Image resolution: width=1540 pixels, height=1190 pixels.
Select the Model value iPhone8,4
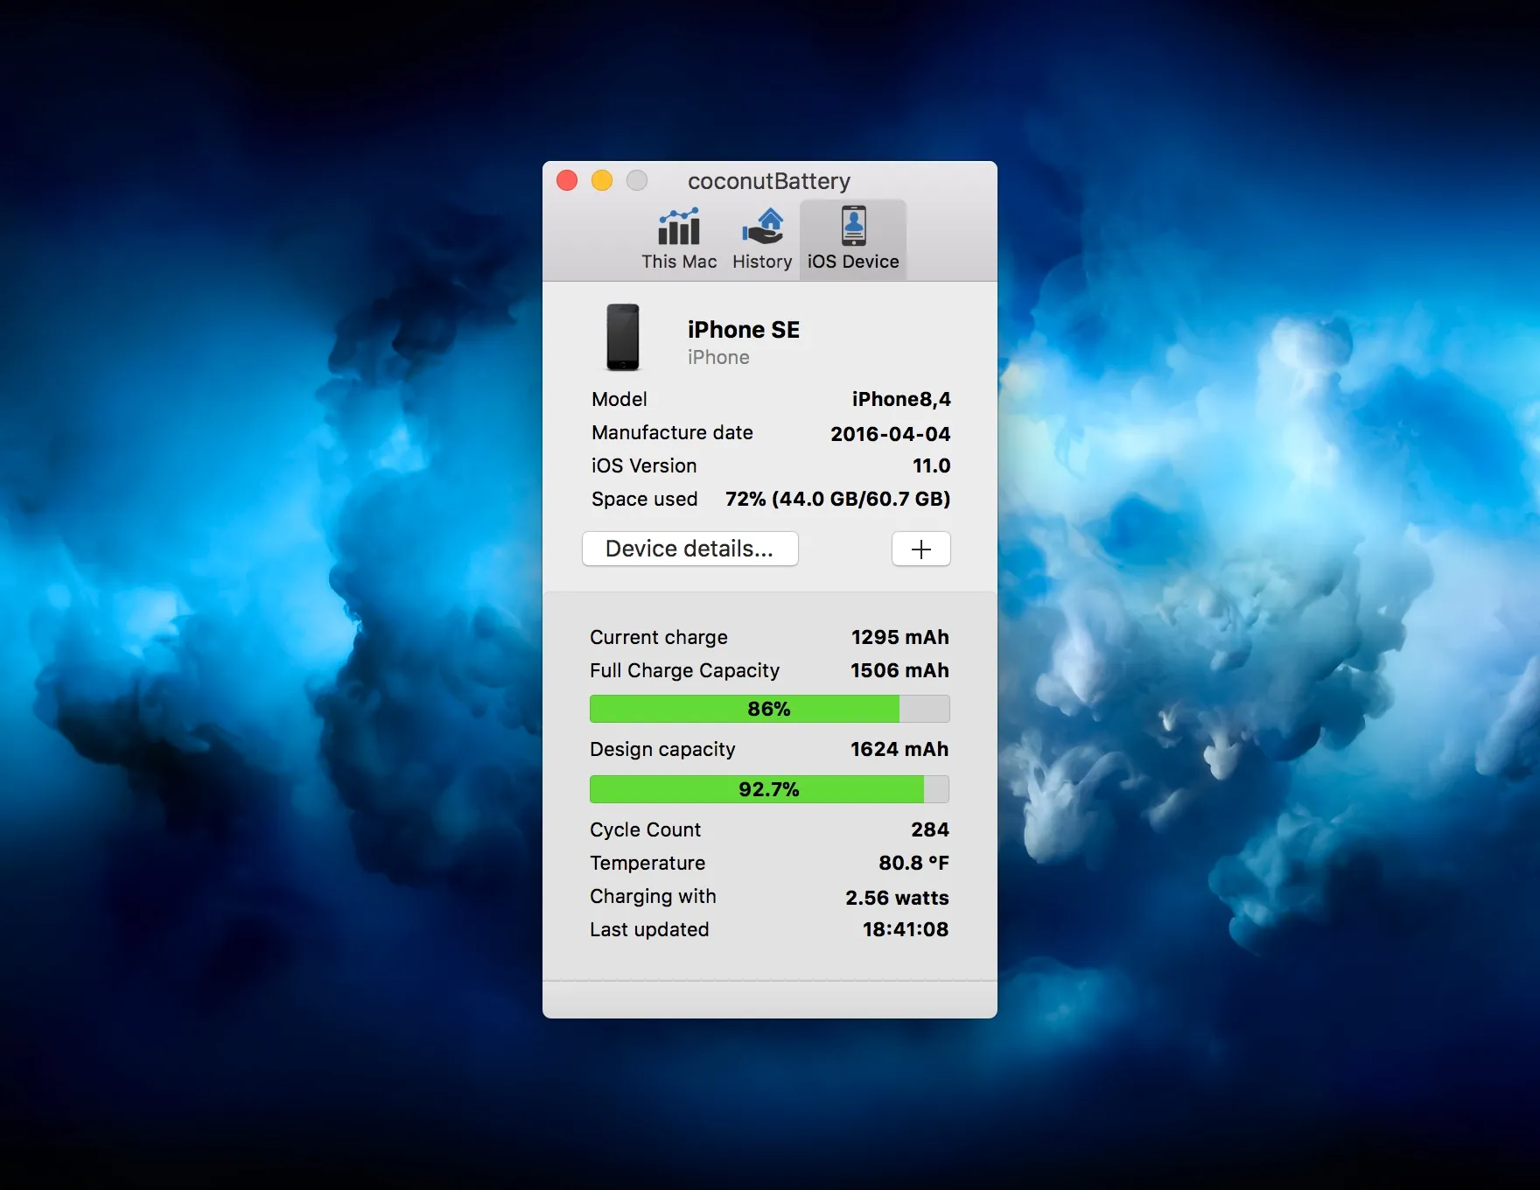900,399
